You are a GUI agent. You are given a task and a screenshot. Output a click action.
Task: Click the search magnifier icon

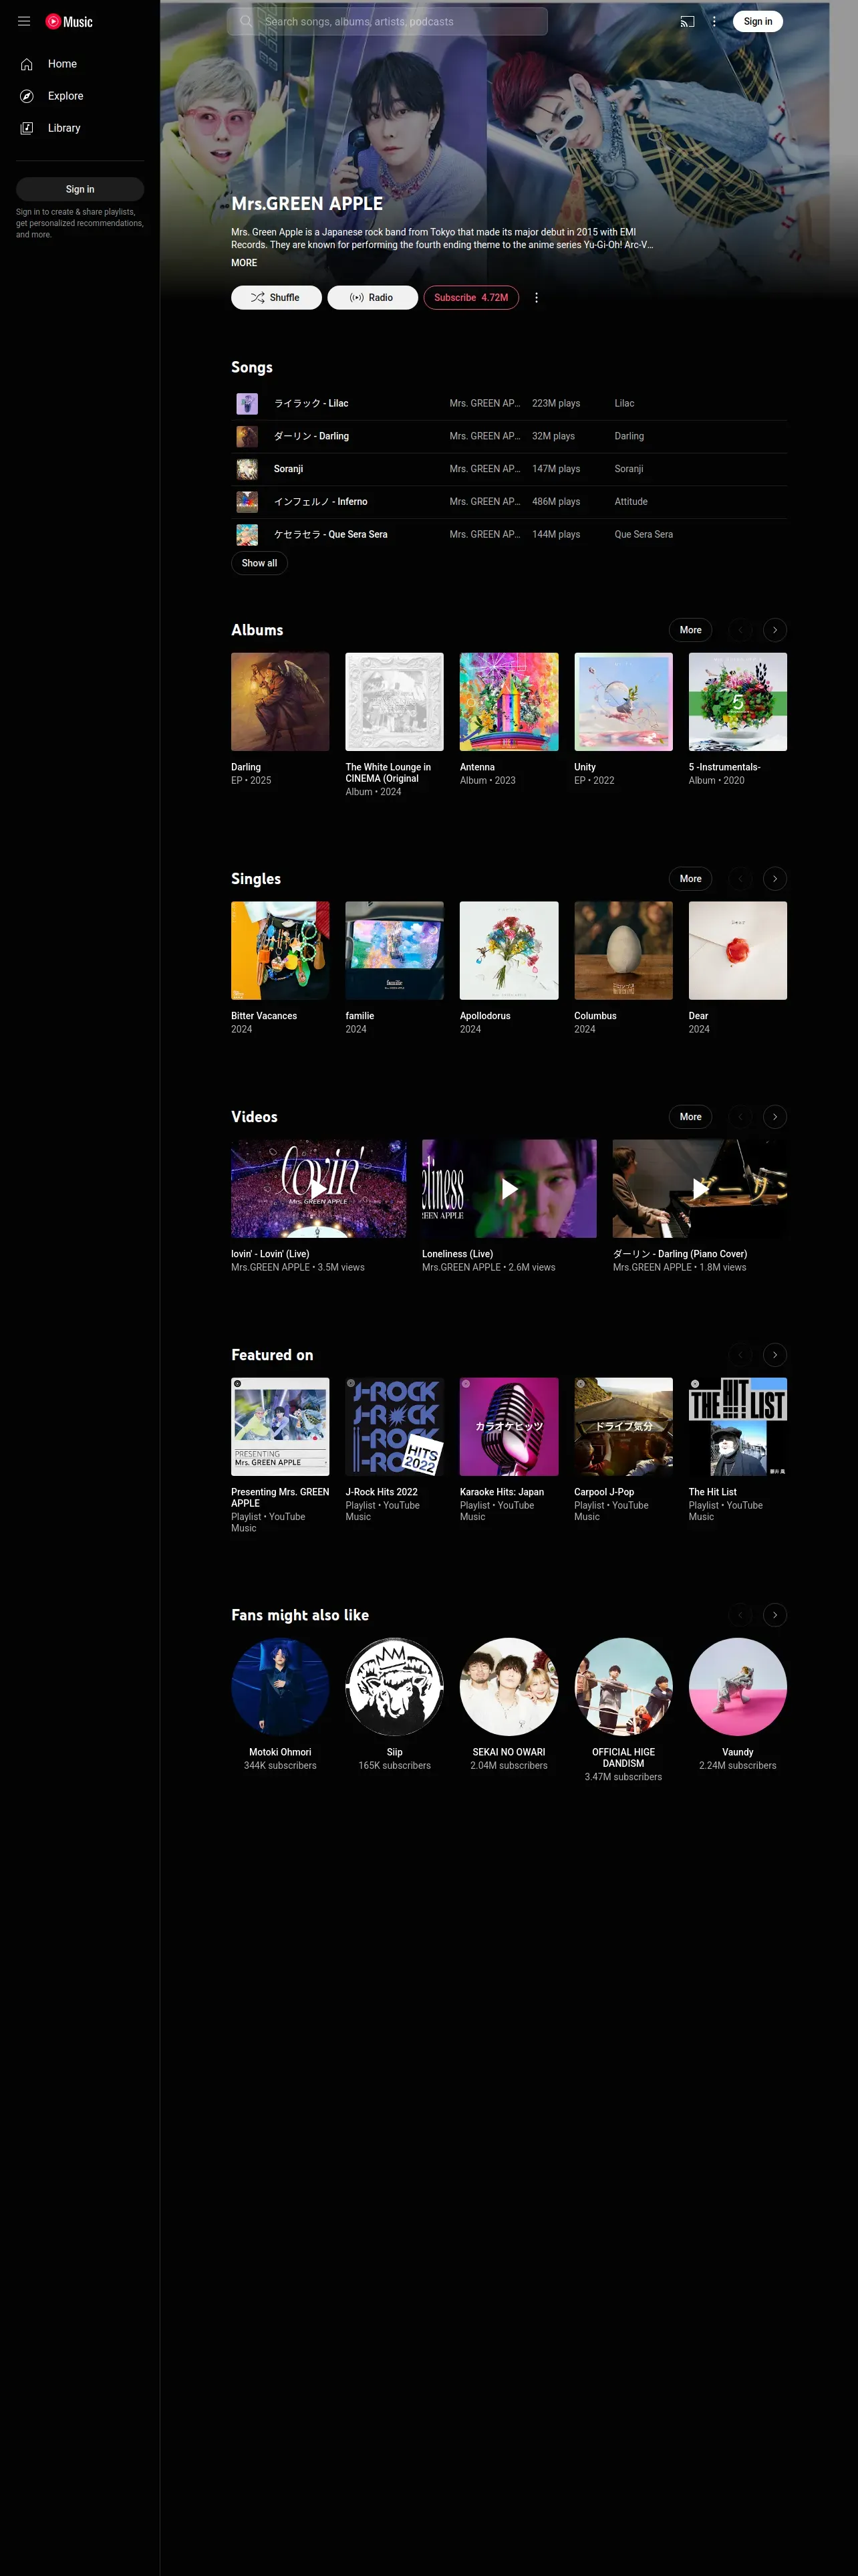[246, 21]
